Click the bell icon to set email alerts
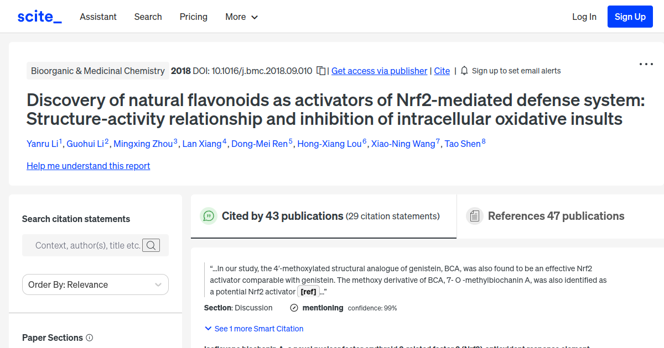664x348 pixels. tap(464, 71)
